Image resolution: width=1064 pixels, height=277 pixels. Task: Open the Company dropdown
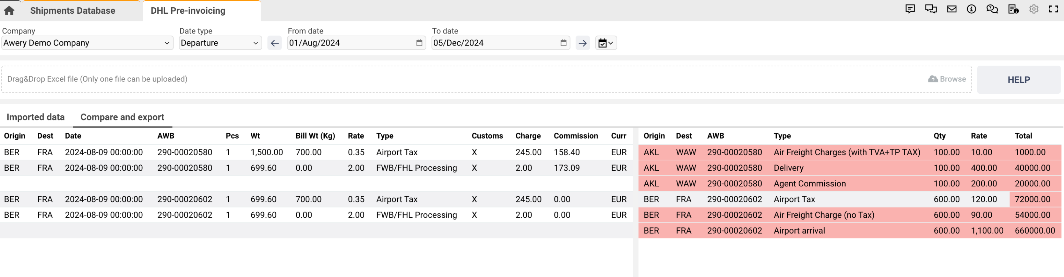87,43
